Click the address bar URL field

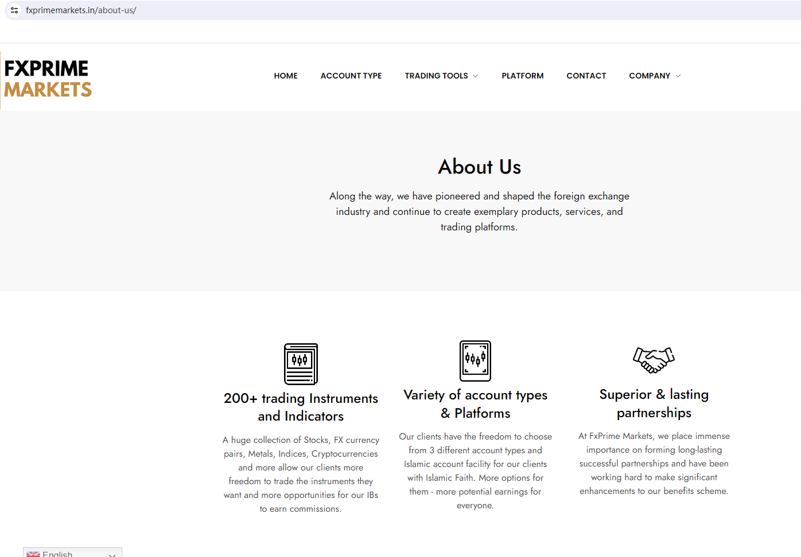(402, 10)
